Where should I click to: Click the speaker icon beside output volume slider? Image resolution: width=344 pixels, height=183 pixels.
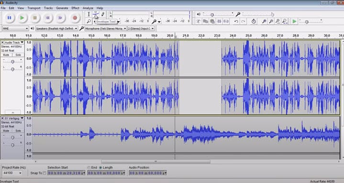coord(199,14)
